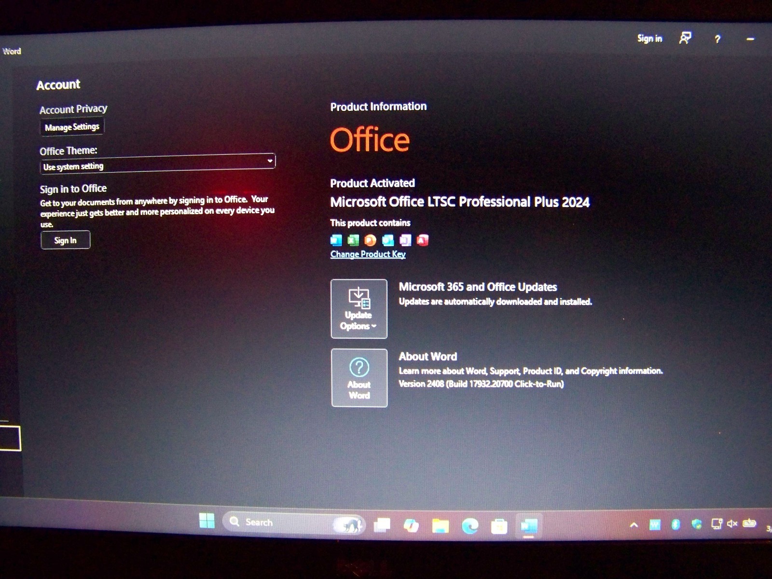Show hidden system tray icons chevron
This screenshot has width=772, height=579.
pyautogui.click(x=634, y=525)
